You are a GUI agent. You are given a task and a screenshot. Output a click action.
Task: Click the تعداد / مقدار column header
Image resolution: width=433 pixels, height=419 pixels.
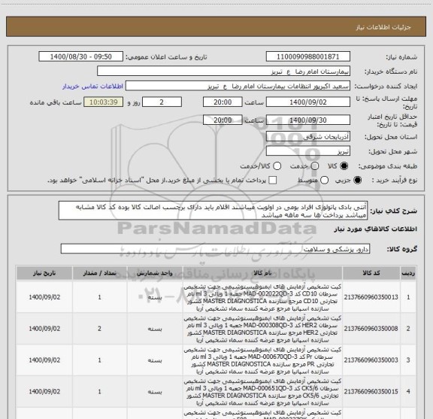100,273
